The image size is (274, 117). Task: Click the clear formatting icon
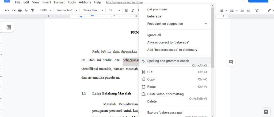coord(257,10)
